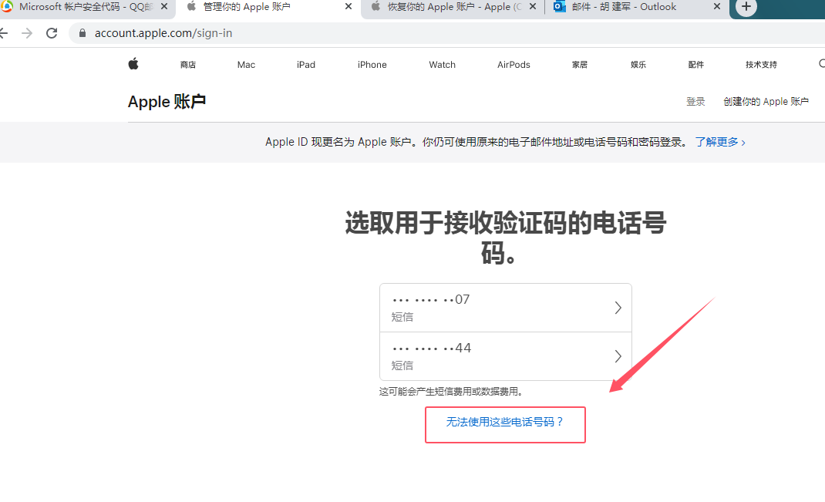Go back with the browser back arrow
825x502 pixels.
pyautogui.click(x=4, y=33)
